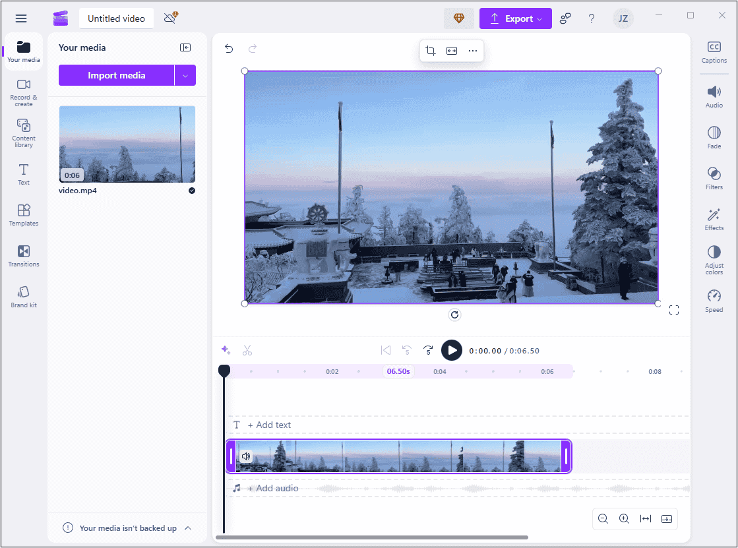Open the Adjust colors panel
Viewport: 738px width, 548px height.
click(x=714, y=259)
